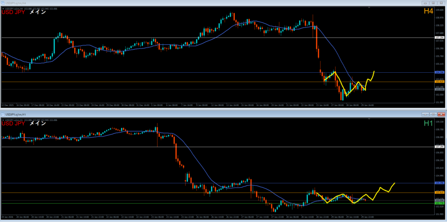Click the orange H4 timeframe label

pos(428,11)
